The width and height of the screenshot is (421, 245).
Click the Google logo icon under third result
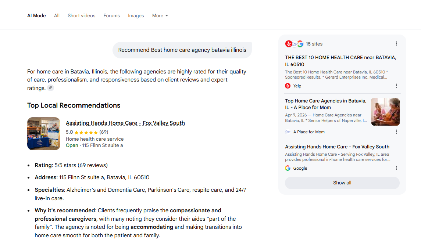click(x=288, y=168)
